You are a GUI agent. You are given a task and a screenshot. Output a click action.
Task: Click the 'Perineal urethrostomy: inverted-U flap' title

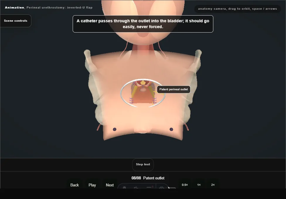(x=59, y=8)
